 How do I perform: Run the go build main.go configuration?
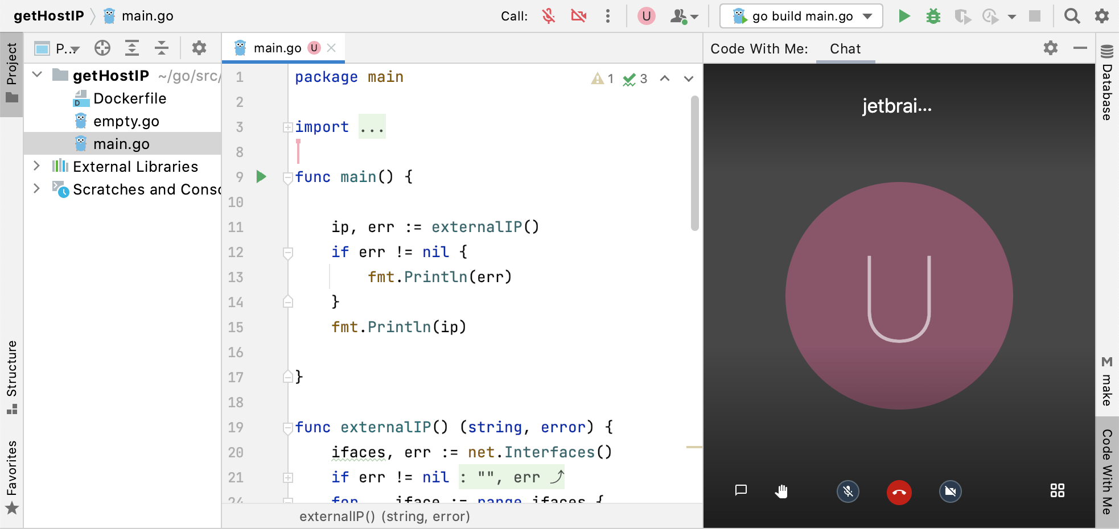[x=904, y=16]
